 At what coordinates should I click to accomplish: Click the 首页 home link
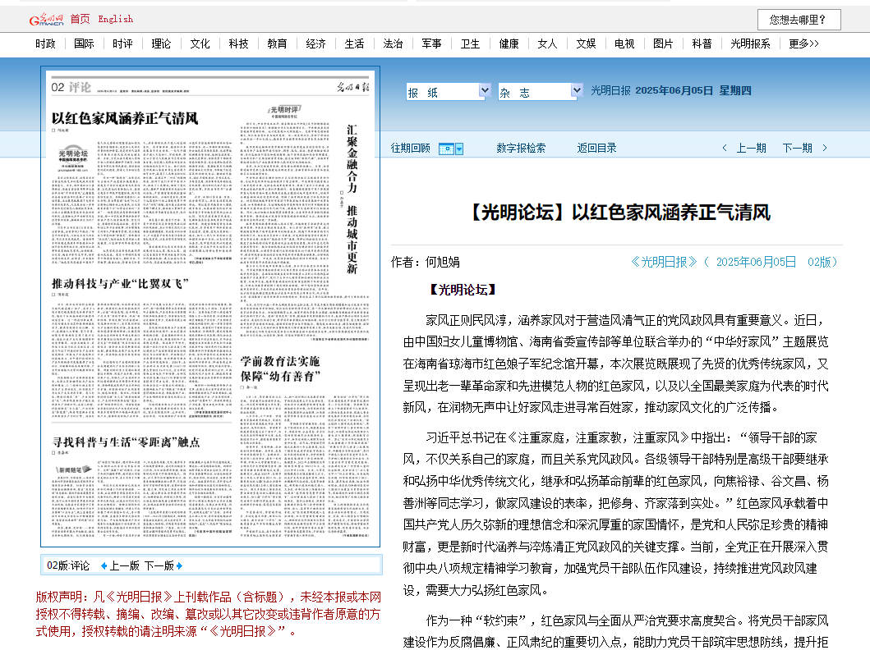coord(80,19)
